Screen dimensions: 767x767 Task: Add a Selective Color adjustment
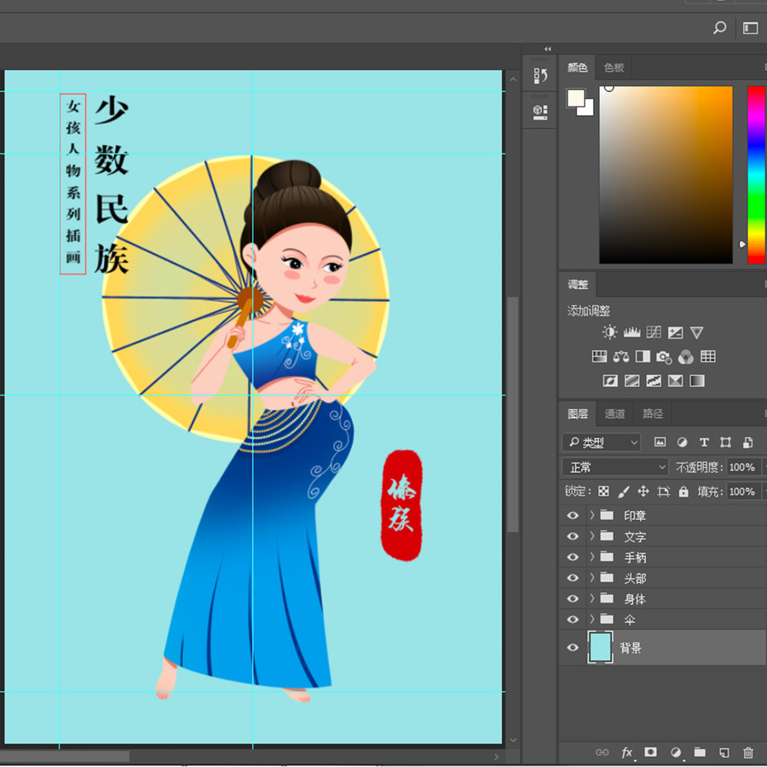coord(675,381)
